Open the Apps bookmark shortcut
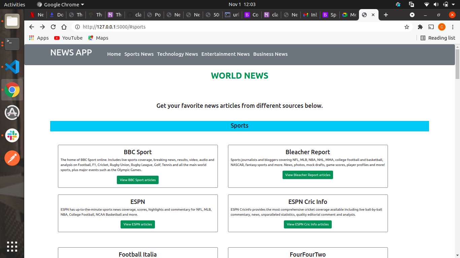 [x=39, y=38]
